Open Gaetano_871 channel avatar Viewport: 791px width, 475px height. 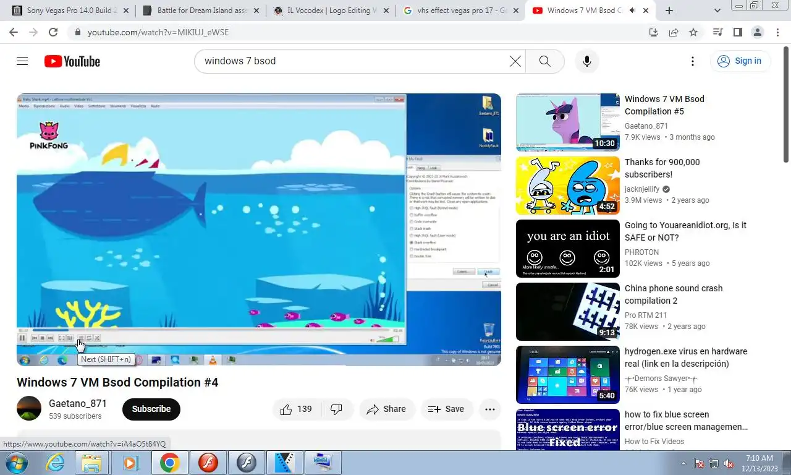[29, 409]
